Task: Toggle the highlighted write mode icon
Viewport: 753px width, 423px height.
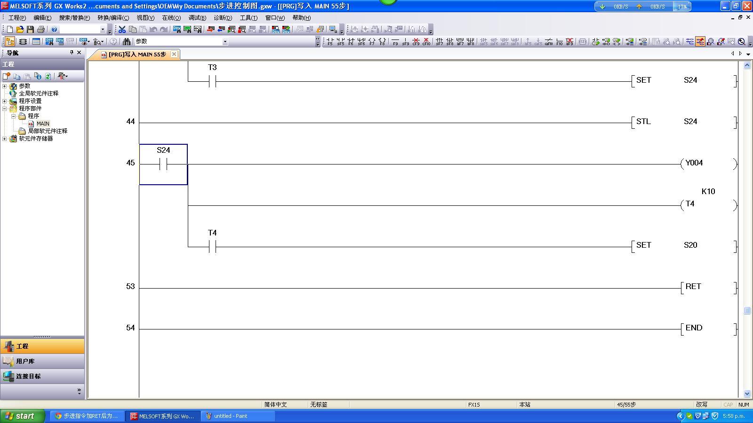Action: pyautogui.click(x=700, y=42)
